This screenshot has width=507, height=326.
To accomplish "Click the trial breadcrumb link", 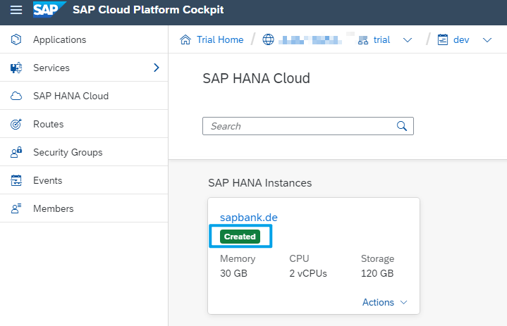I will (382, 39).
